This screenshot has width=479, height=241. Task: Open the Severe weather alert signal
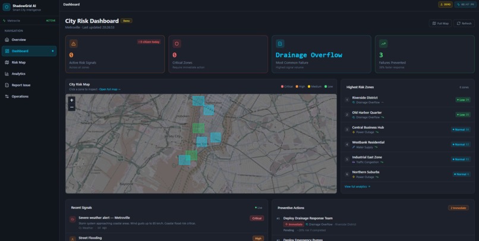[166, 223]
